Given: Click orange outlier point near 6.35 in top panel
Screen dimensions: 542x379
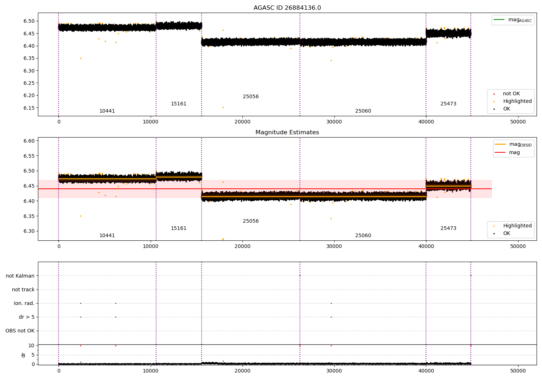Looking at the screenshot, I should point(81,58).
